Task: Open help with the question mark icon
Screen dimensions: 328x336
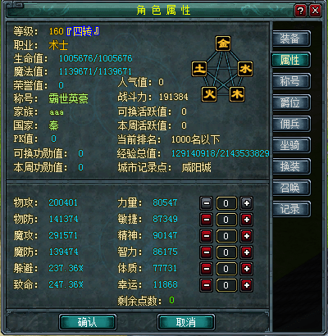Action: [x=300, y=11]
